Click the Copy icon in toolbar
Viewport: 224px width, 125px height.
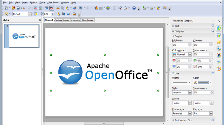tap(62, 8)
